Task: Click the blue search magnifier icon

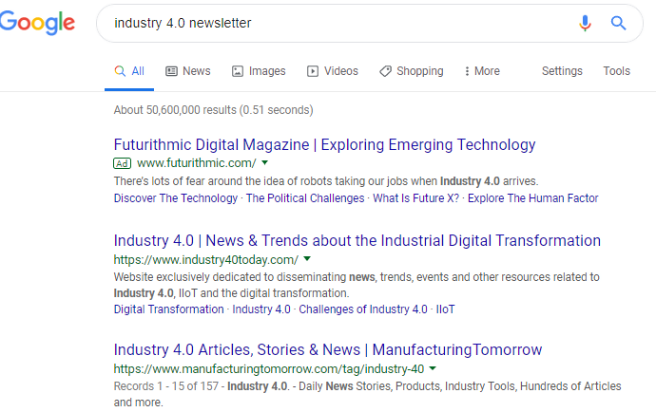Action: click(x=618, y=23)
